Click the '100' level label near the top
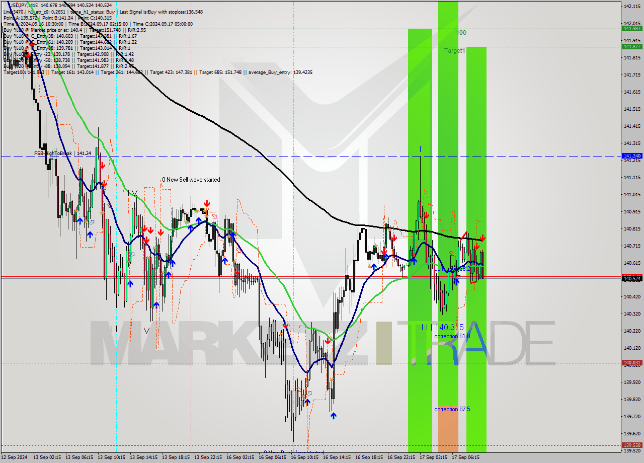This screenshot has height=463, width=644. pos(461,33)
